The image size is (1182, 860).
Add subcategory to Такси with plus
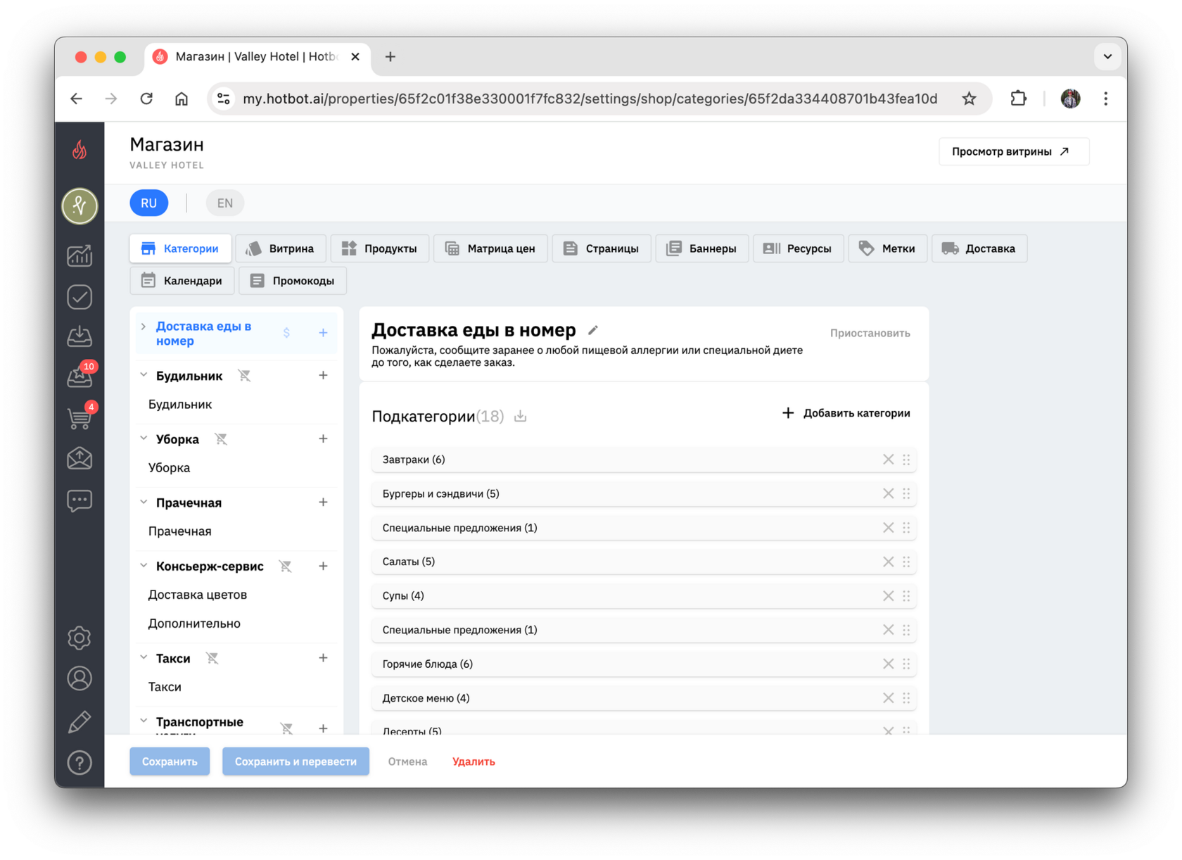323,657
